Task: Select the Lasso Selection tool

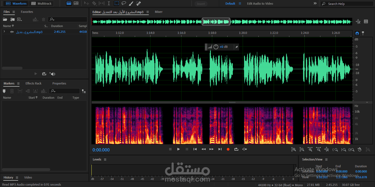Action: pyautogui.click(x=124, y=4)
